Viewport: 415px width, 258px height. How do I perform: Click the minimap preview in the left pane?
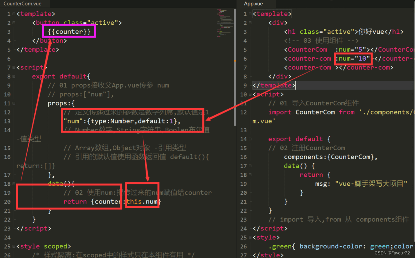[224, 23]
